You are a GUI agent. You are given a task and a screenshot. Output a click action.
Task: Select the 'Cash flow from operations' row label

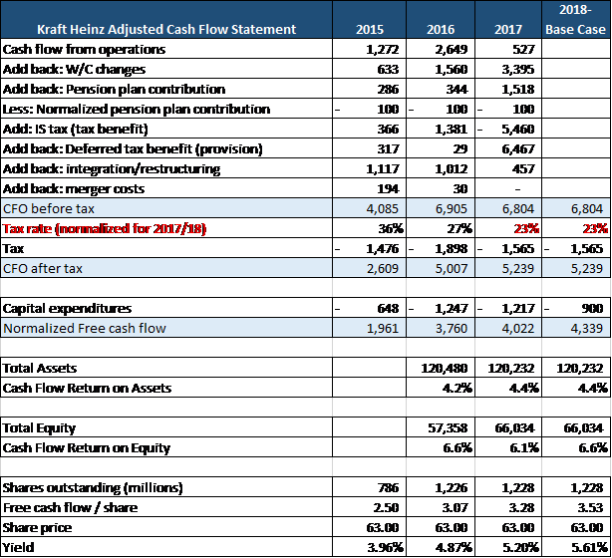84,49
